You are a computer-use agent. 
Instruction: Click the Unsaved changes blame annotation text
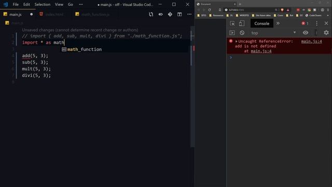coord(80,30)
